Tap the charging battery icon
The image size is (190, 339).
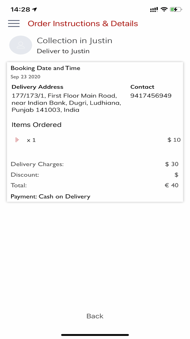[175, 9]
